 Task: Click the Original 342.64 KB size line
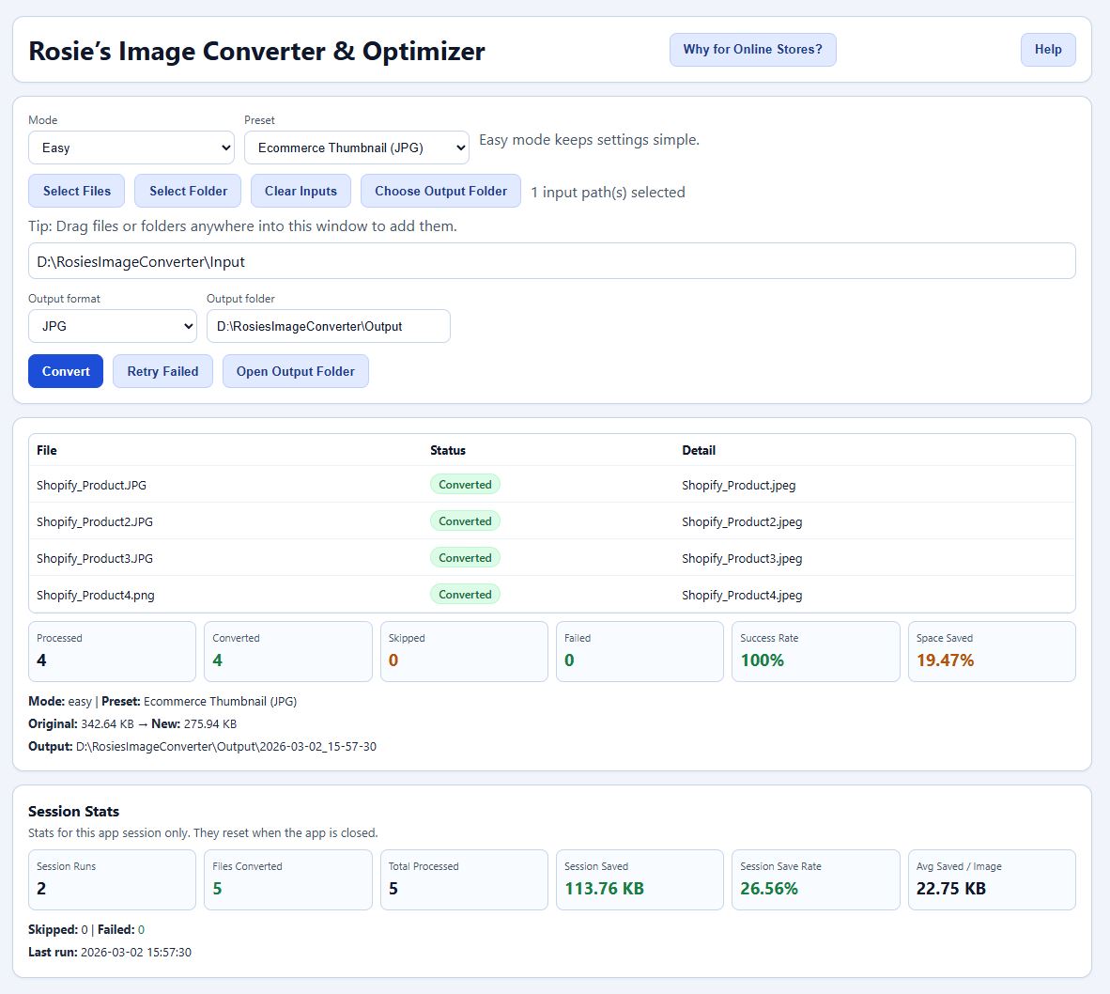[132, 724]
